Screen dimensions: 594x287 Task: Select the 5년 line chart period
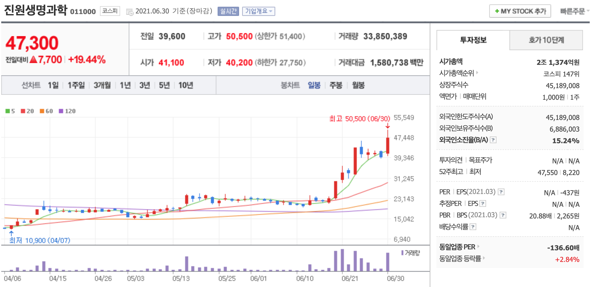(x=164, y=85)
